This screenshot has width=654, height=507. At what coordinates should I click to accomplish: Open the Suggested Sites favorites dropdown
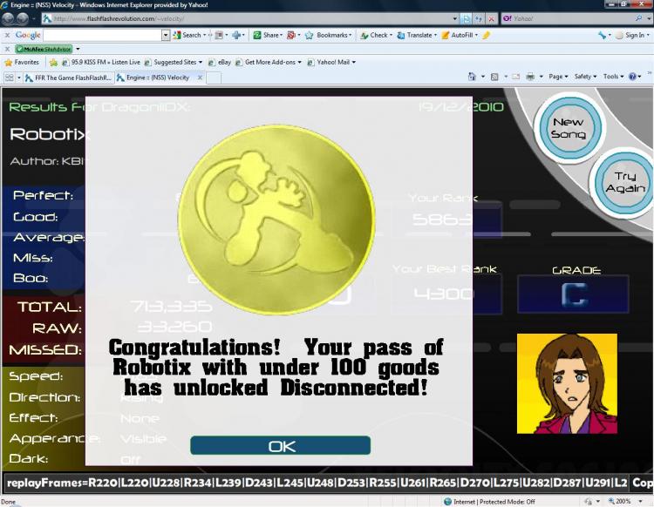(x=174, y=63)
